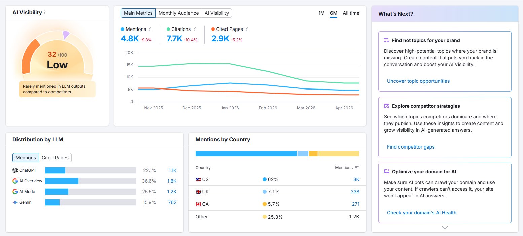Select the 1M time range

tap(321, 13)
